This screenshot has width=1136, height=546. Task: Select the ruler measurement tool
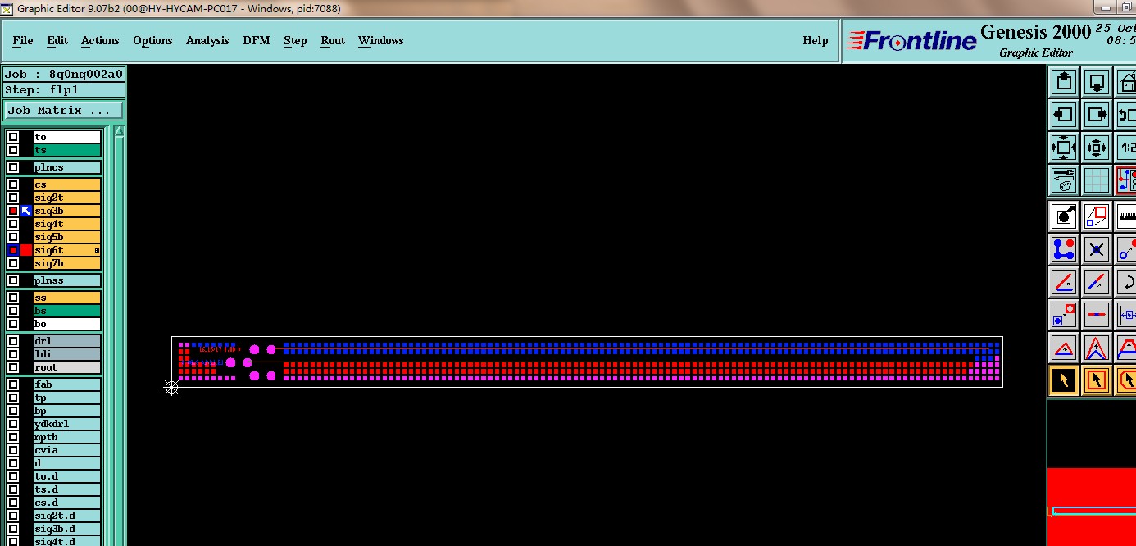pyautogui.click(x=1127, y=216)
